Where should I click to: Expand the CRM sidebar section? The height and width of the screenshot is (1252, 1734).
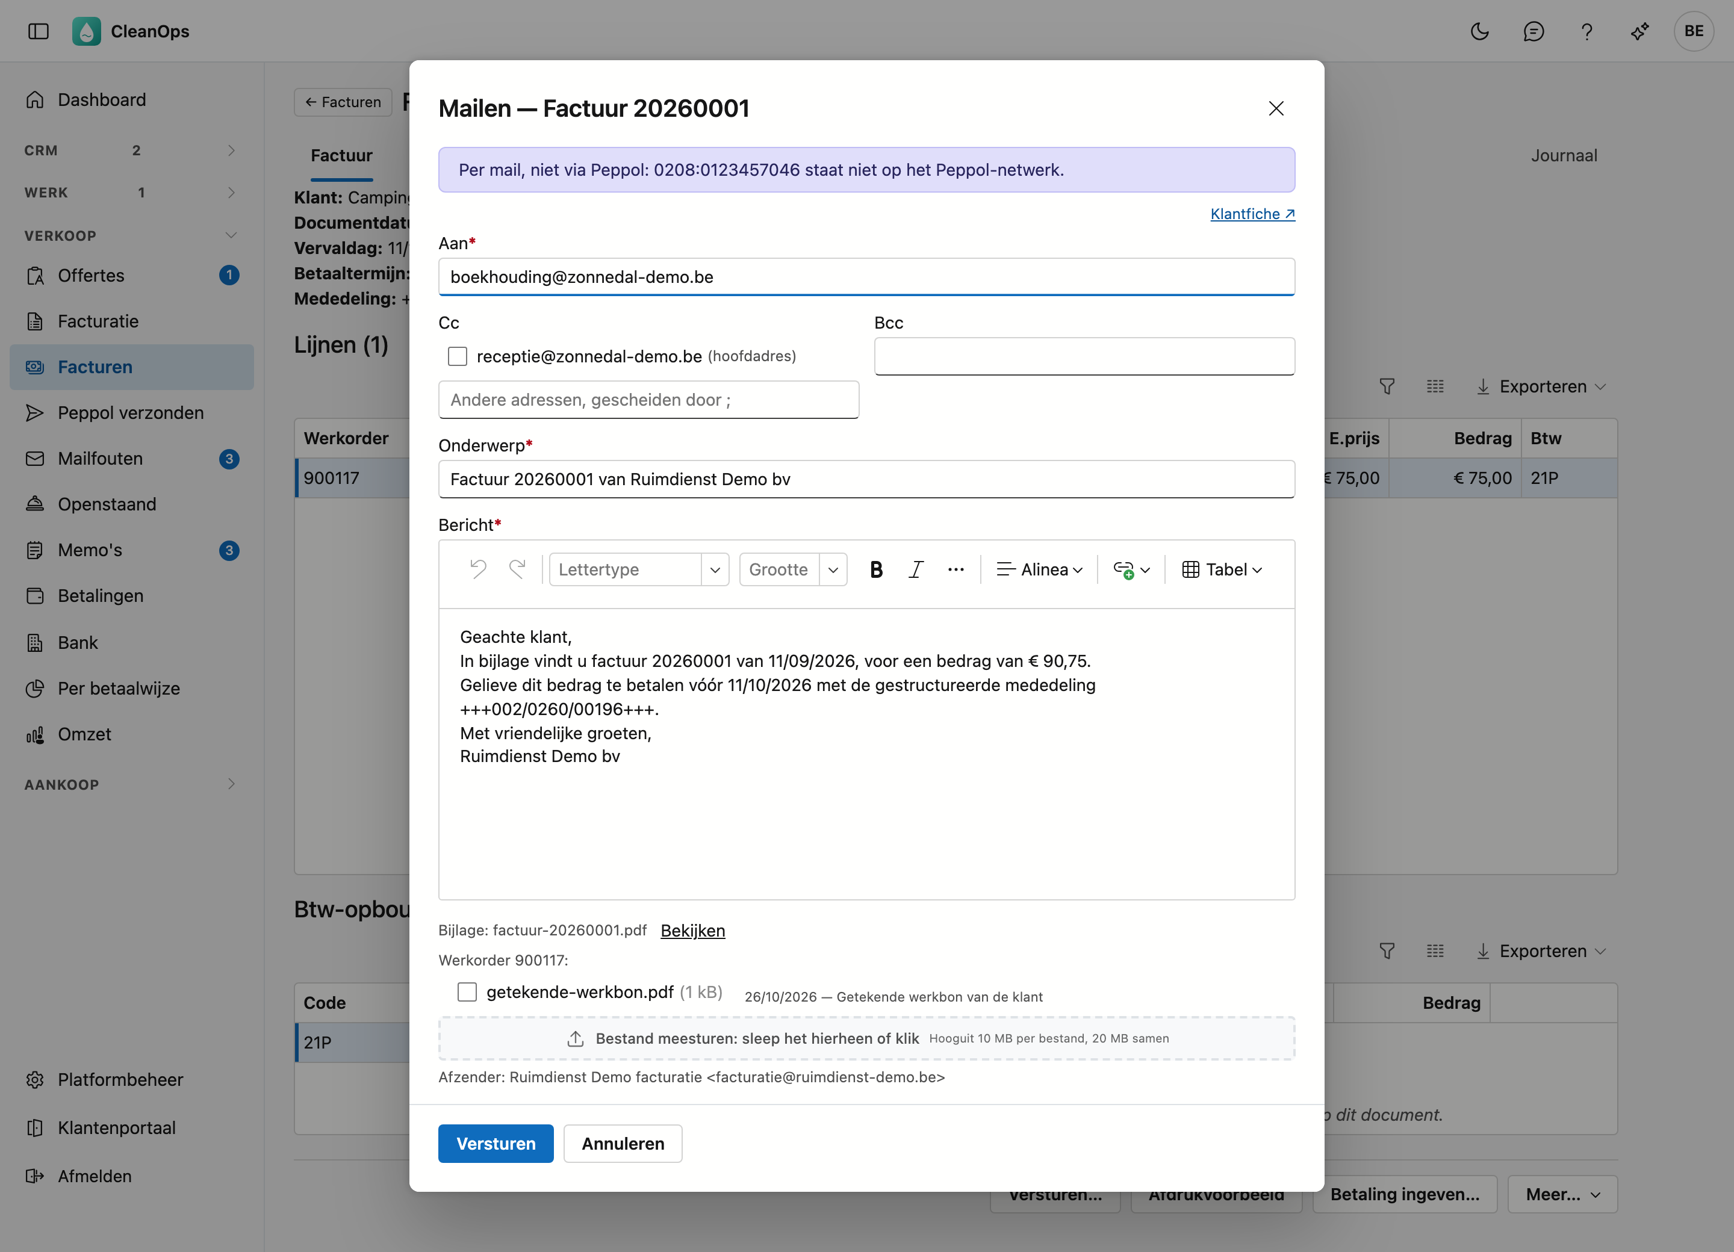coord(130,150)
